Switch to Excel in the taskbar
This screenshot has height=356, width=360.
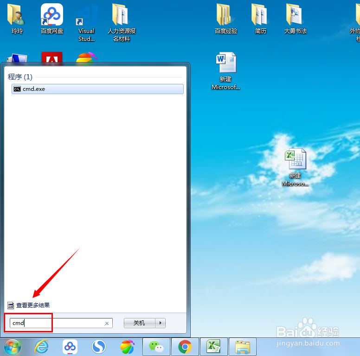[214, 347]
